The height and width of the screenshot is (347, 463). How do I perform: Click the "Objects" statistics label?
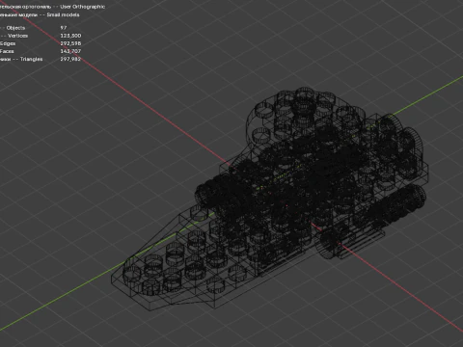point(15,28)
